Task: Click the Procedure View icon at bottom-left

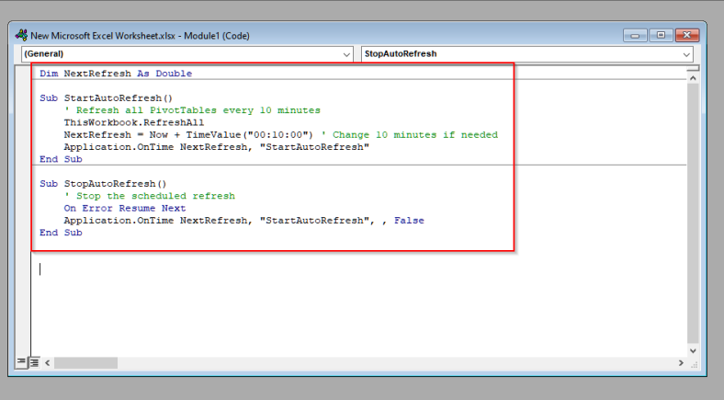Action: tap(22, 362)
